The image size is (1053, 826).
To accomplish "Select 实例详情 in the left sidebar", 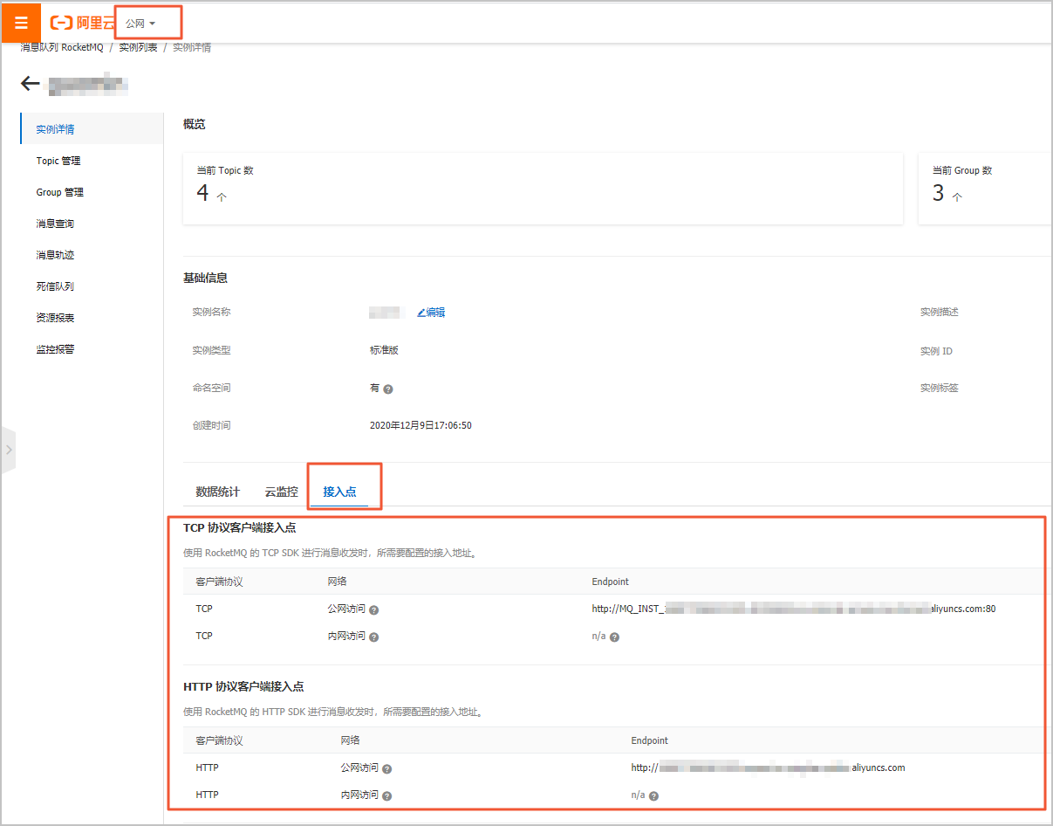I will click(x=92, y=129).
